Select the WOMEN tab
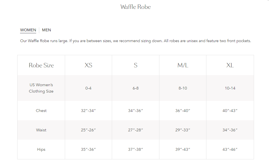The height and width of the screenshot is (166, 269). click(x=28, y=30)
